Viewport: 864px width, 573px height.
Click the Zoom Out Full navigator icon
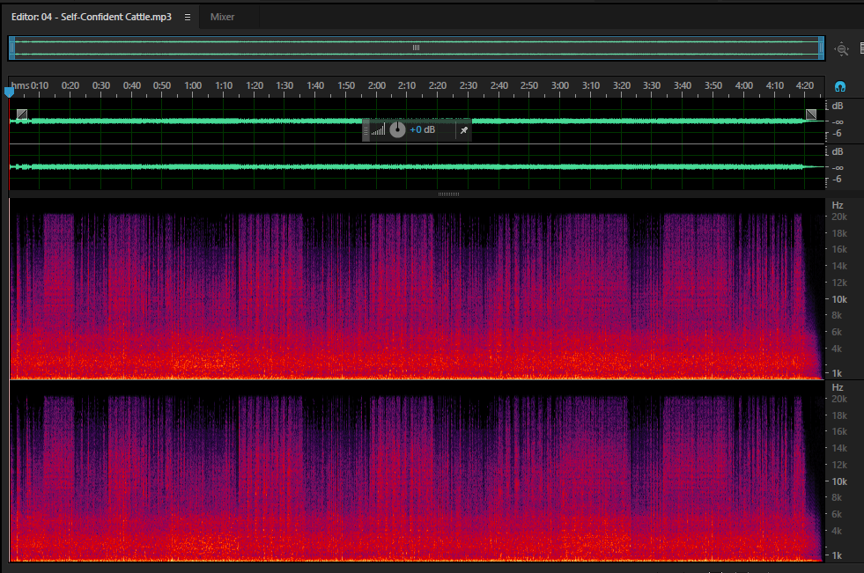click(x=841, y=49)
